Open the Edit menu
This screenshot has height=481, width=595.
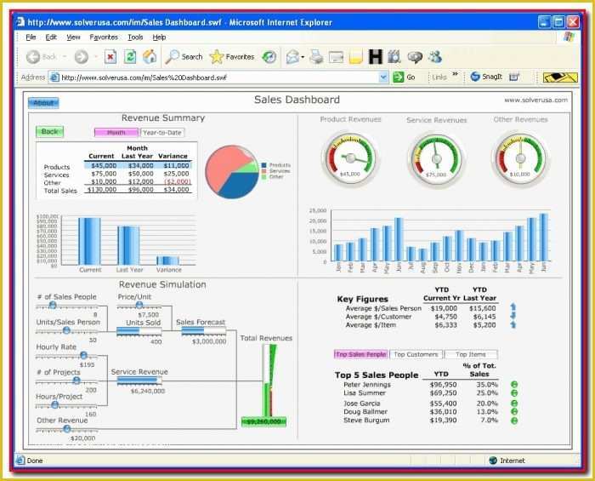click(51, 37)
